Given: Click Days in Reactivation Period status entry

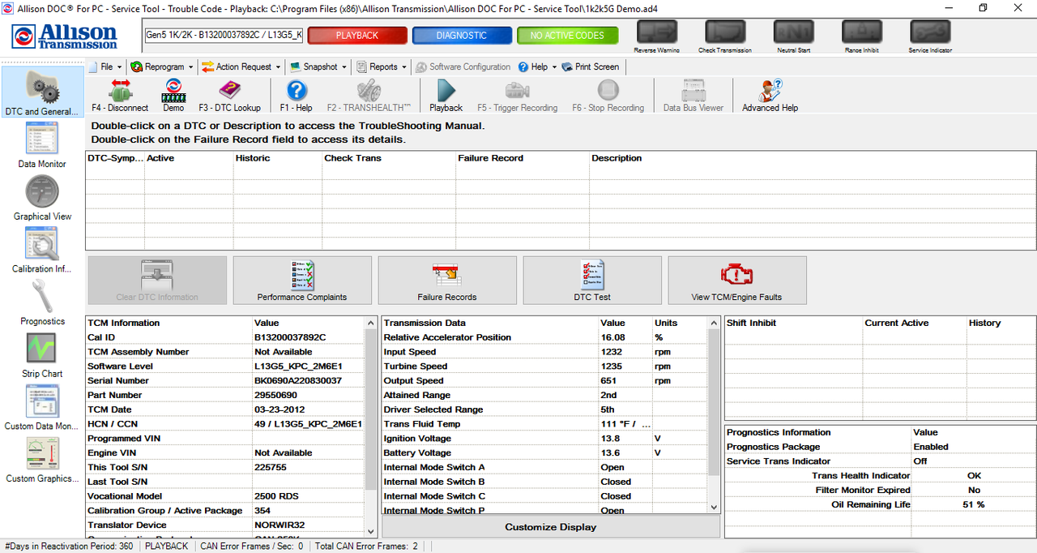Looking at the screenshot, I should click(x=70, y=547).
